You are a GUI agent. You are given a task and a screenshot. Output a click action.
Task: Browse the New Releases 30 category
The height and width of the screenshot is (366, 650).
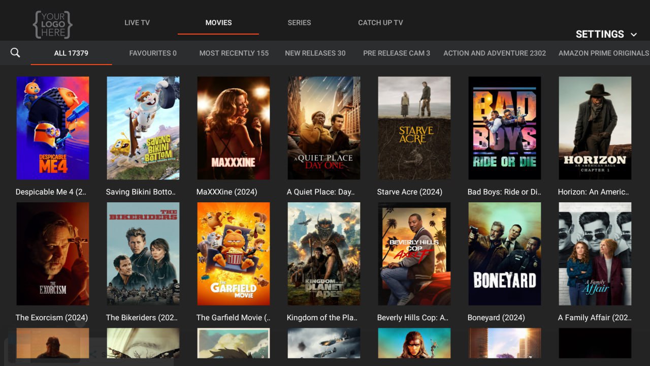click(315, 53)
